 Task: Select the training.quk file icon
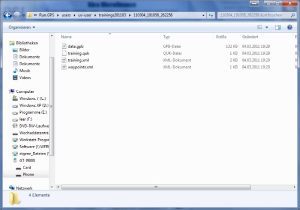[63, 53]
